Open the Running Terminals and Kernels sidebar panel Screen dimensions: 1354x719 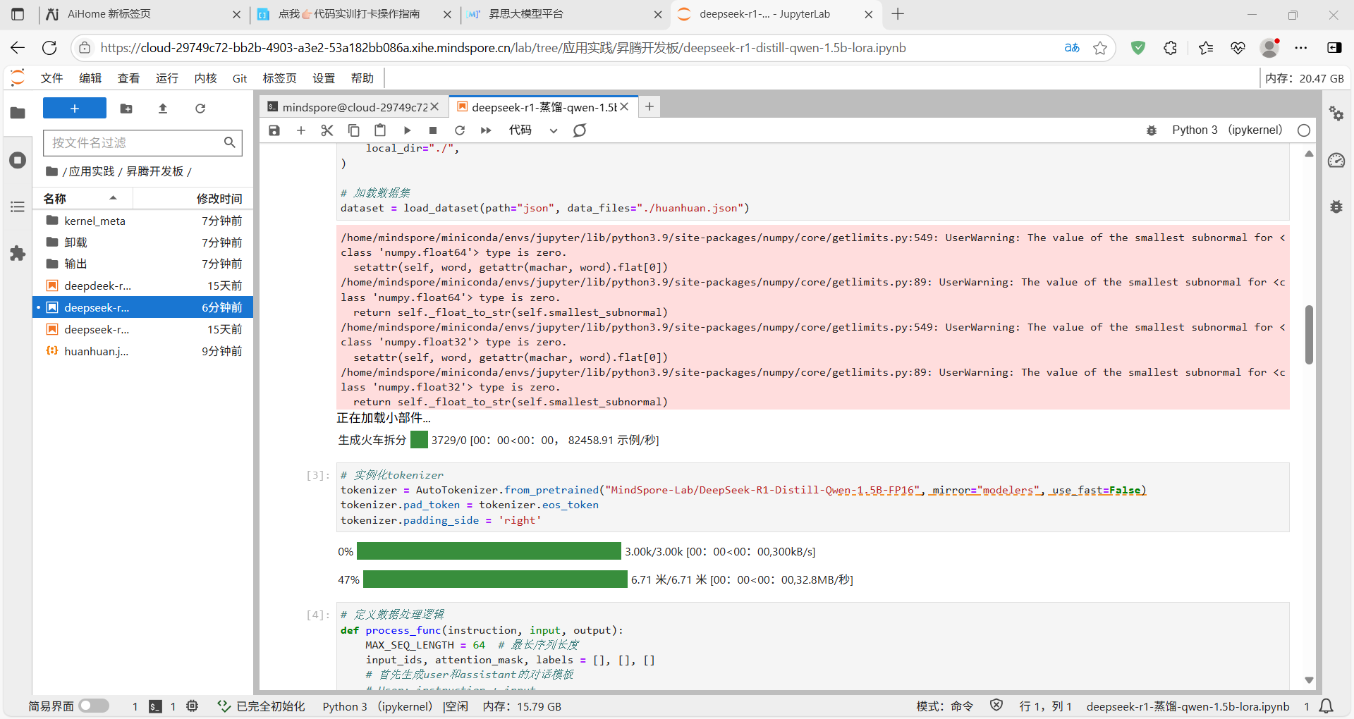pos(18,160)
